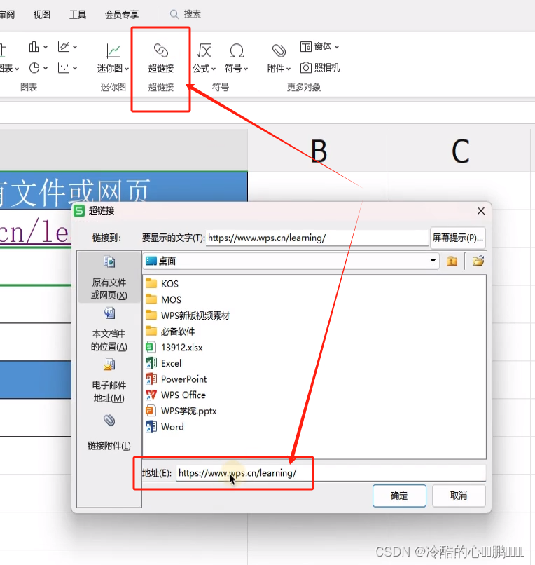
Task: Open the 会员专享 menu tab
Action: pos(122,15)
